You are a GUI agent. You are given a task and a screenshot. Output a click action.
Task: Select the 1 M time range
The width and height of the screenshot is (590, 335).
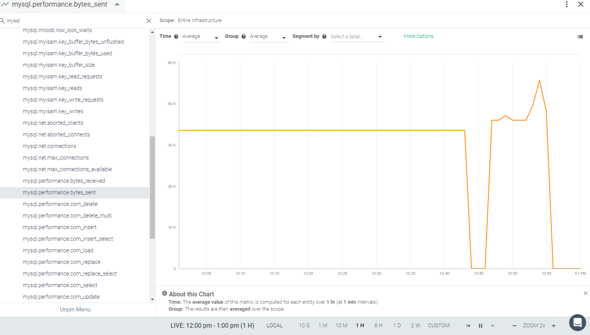pyautogui.click(x=323, y=326)
